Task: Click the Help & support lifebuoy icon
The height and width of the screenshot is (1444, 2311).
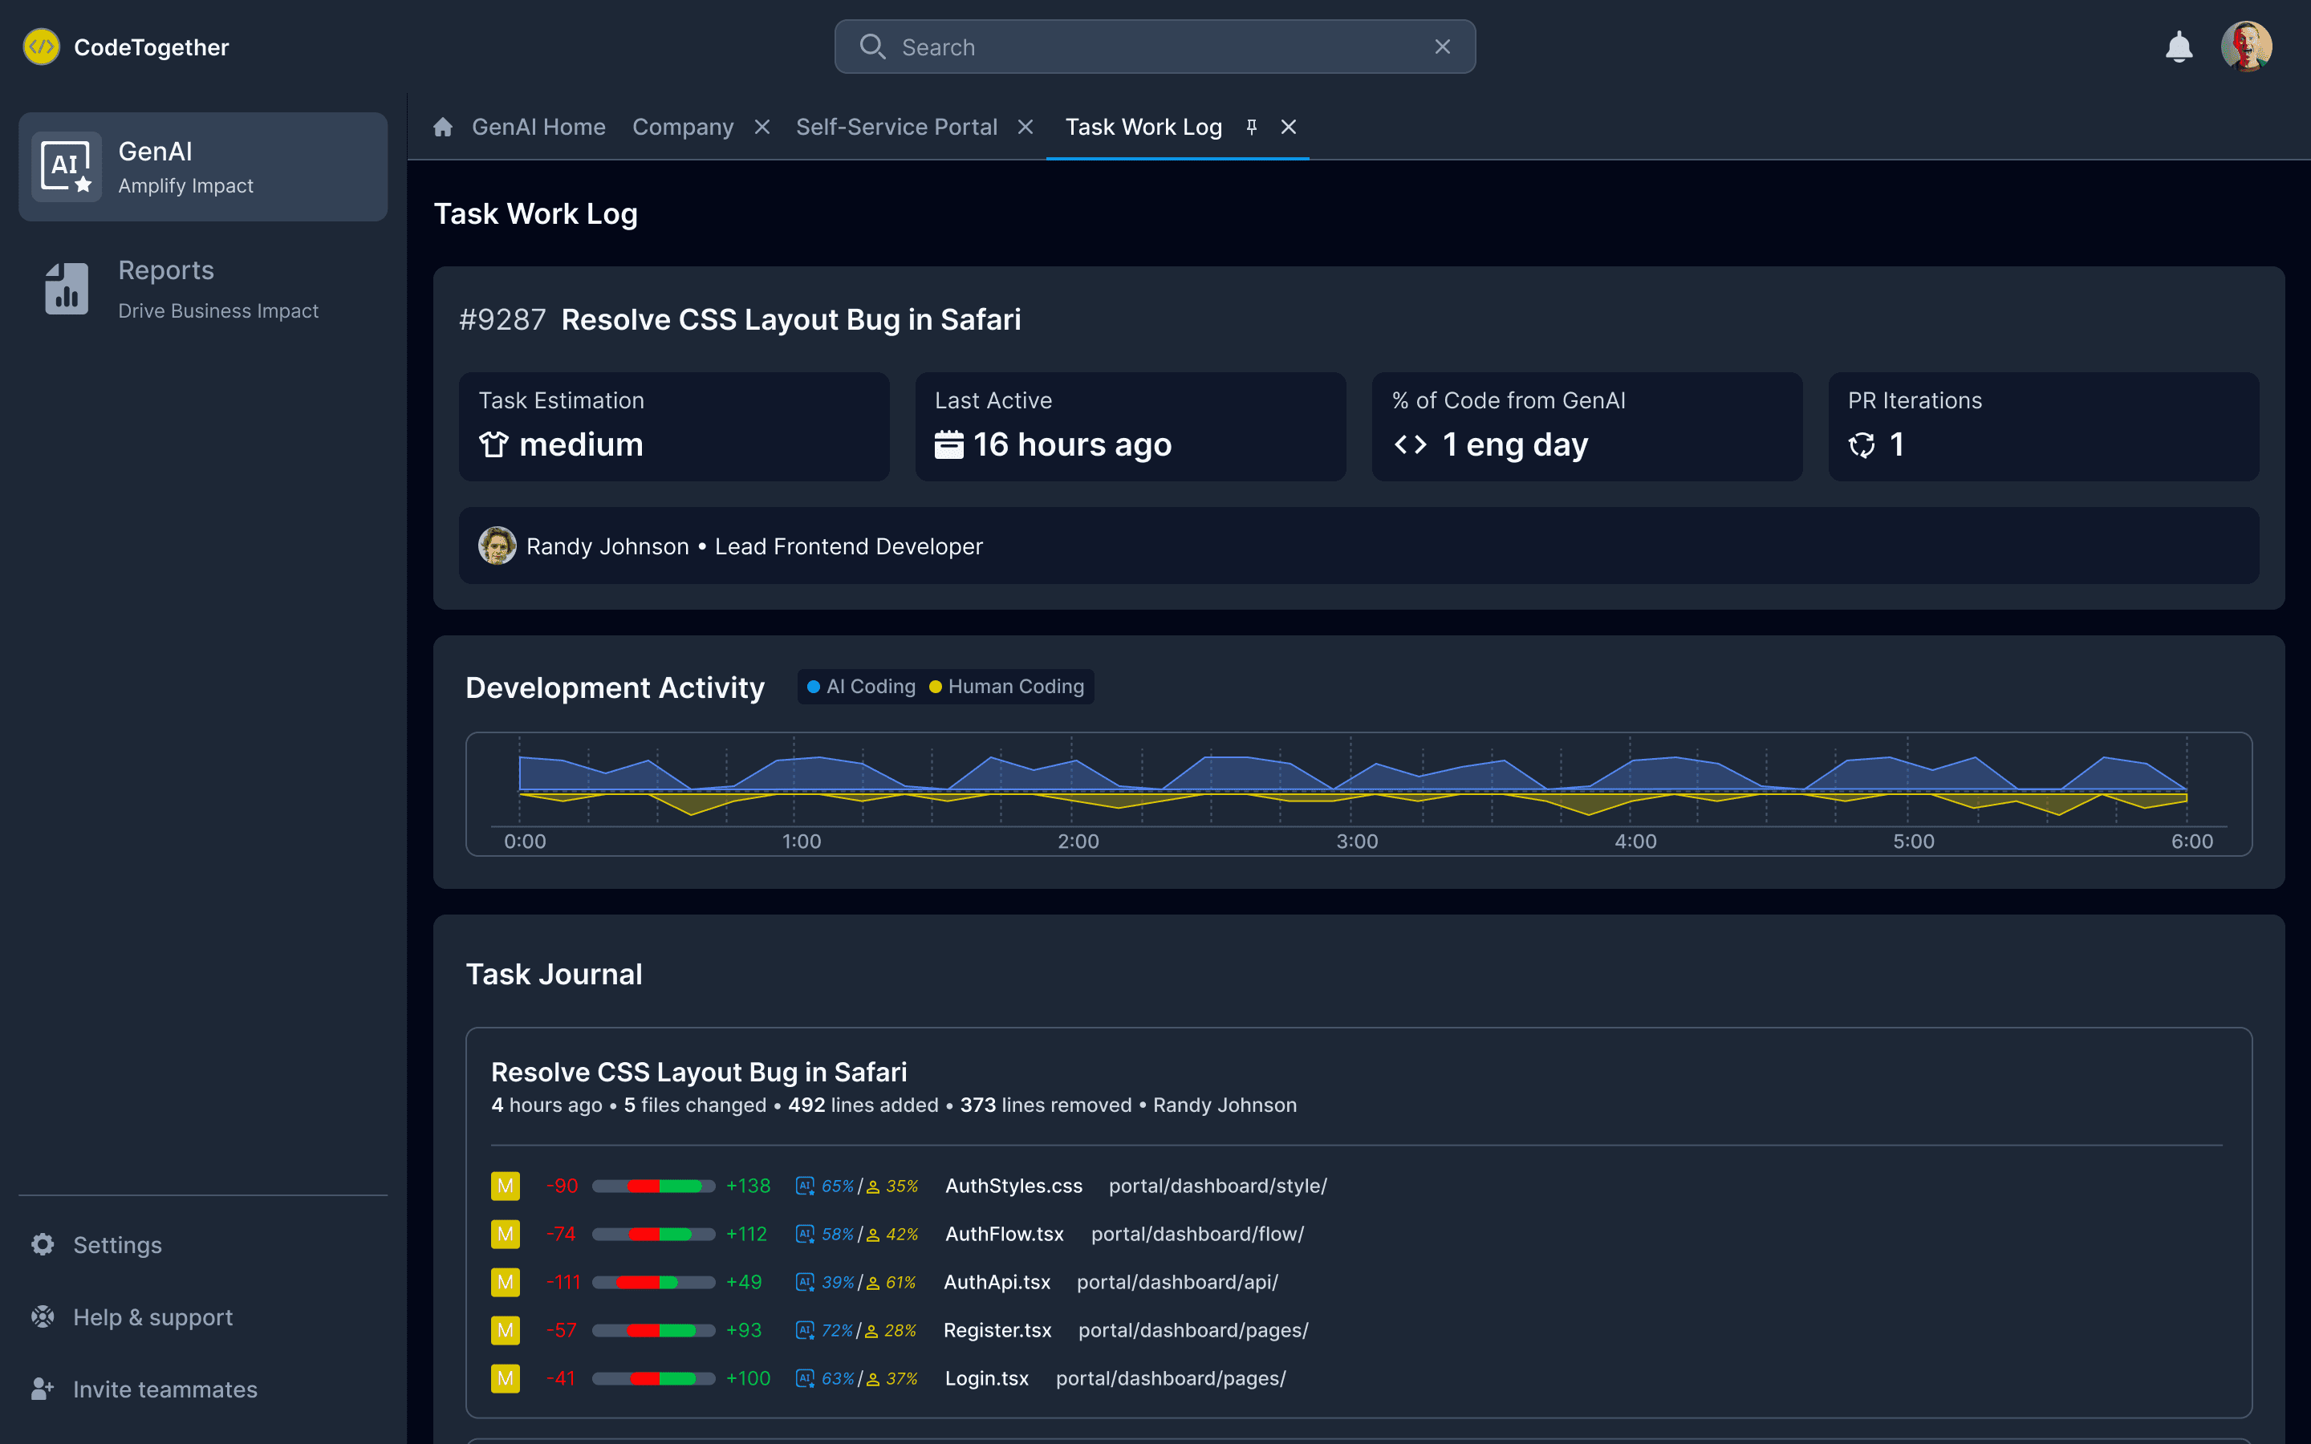Action: coord(43,1317)
